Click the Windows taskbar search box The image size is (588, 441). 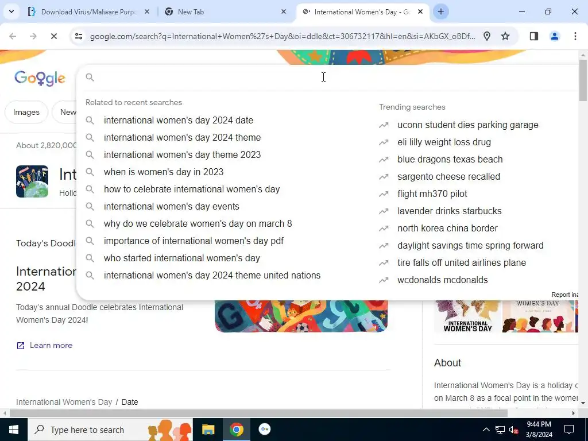point(110,430)
